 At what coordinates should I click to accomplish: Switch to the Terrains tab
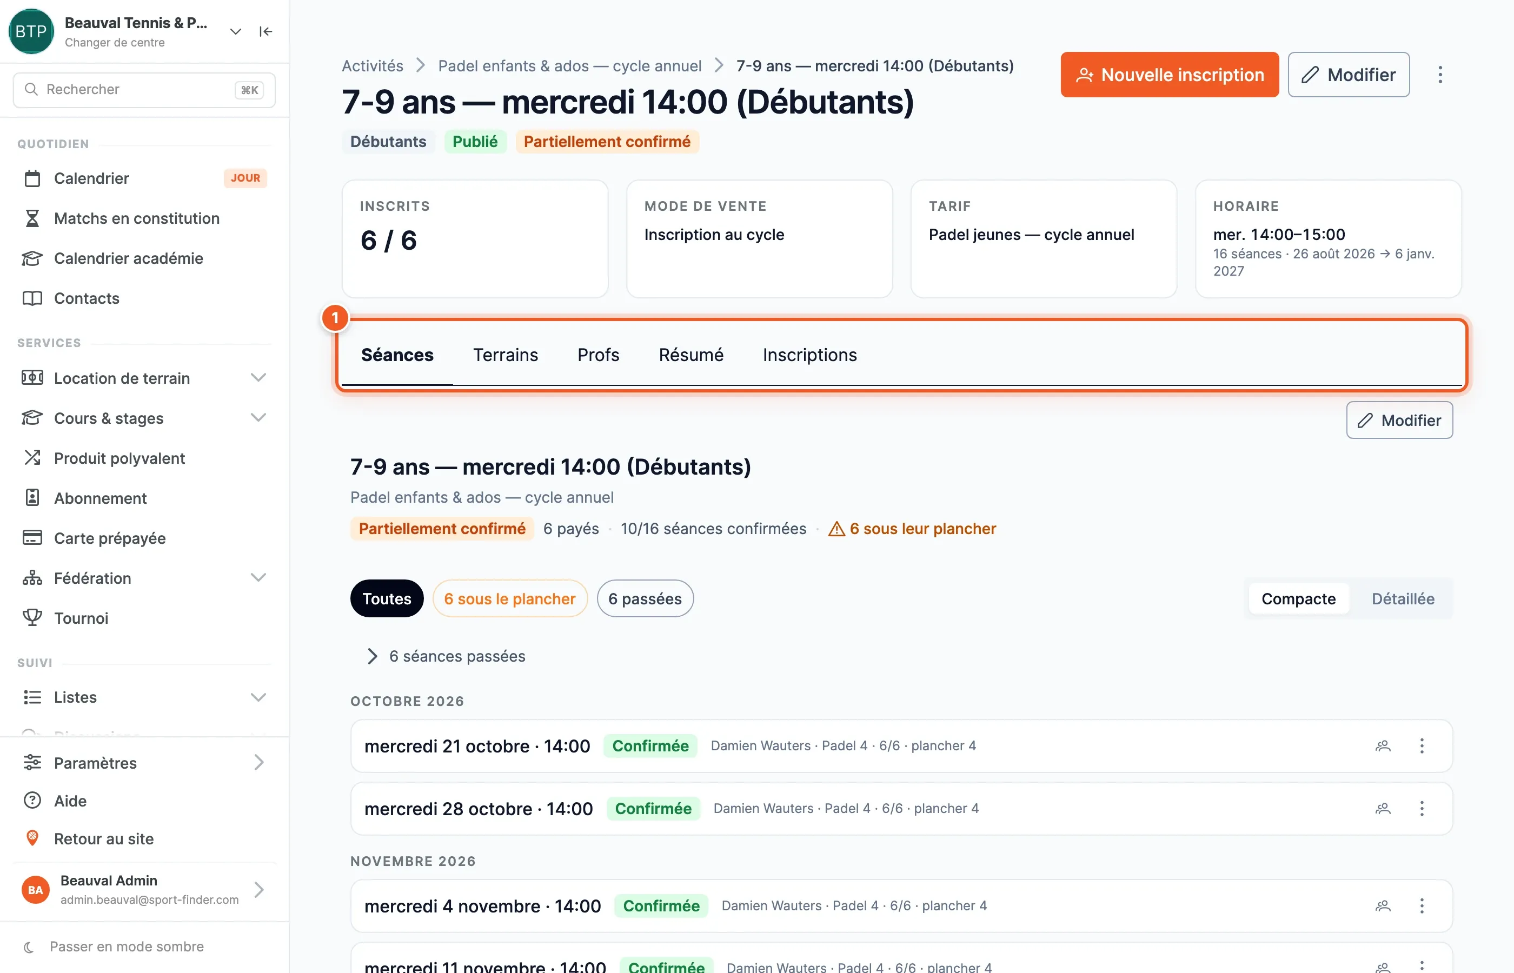pos(506,355)
